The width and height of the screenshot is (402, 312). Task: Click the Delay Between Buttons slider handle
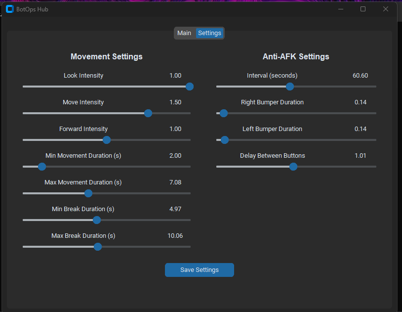pos(293,167)
